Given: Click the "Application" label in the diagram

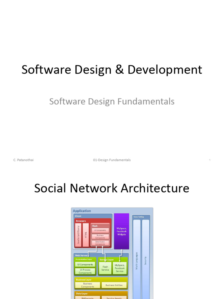Looking at the screenshot, I should pyautogui.click(x=82, y=211).
